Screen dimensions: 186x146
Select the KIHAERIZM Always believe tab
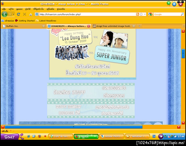pyautogui.click(x=69, y=26)
